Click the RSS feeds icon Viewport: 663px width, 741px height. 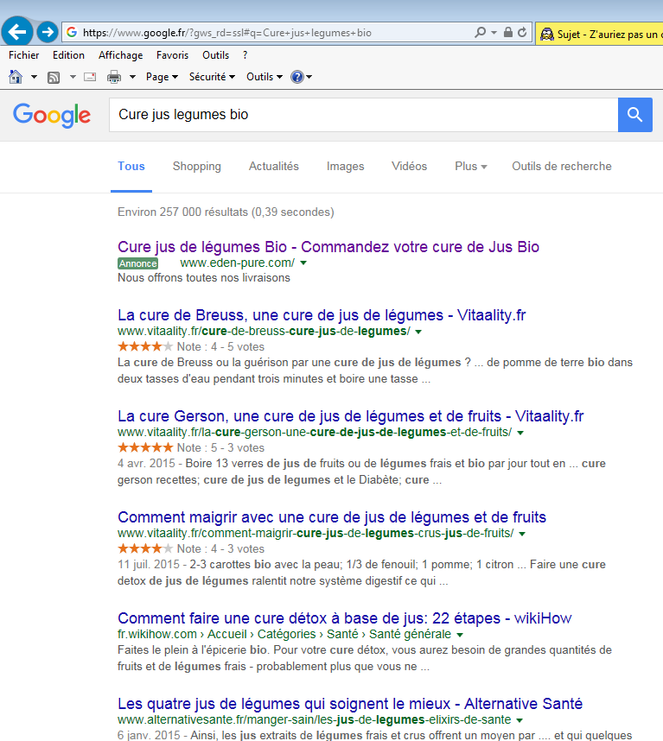pos(54,77)
